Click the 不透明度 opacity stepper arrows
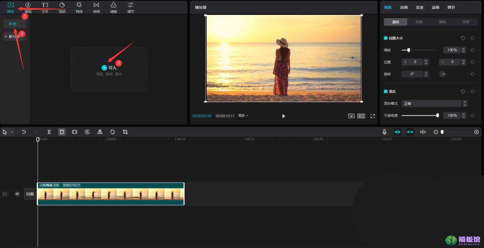This screenshot has height=248, width=484. coord(463,115)
